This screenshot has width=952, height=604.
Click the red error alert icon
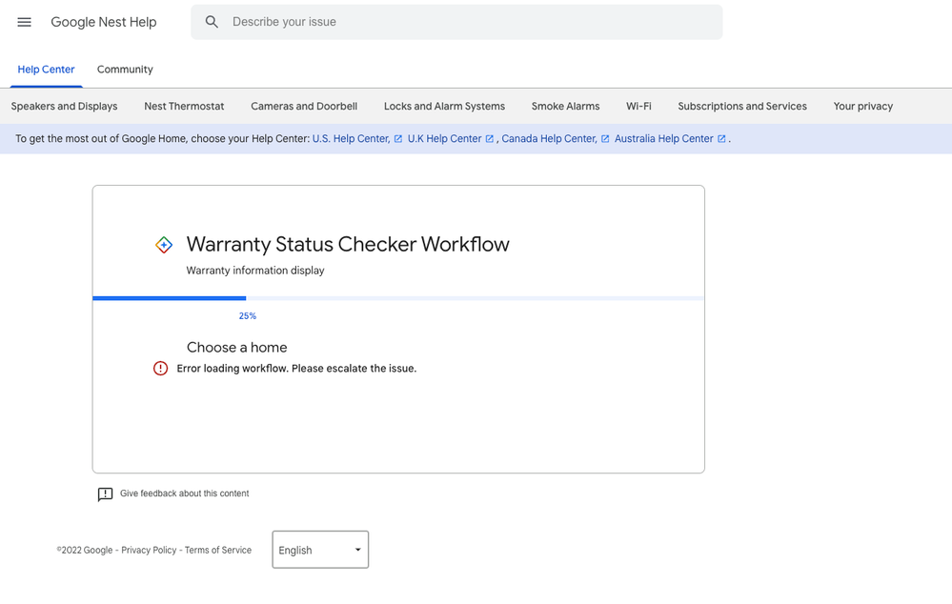click(x=160, y=369)
